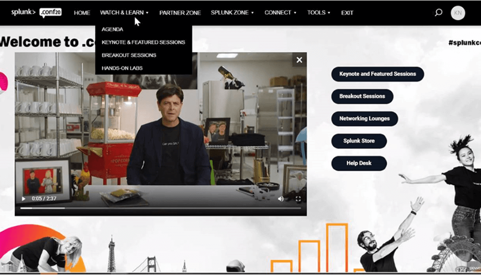Select KEYNOTE & FEATURED SESSIONS menu entry
The image size is (481, 275).
tap(143, 42)
